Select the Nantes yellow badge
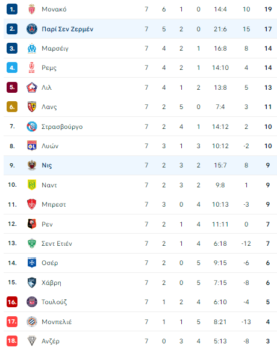Viewport: 277px width, 350px height. coord(32,185)
